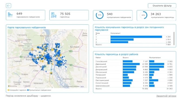
Task: Click the Microsoft Bing logo on map
Action: point(12,86)
